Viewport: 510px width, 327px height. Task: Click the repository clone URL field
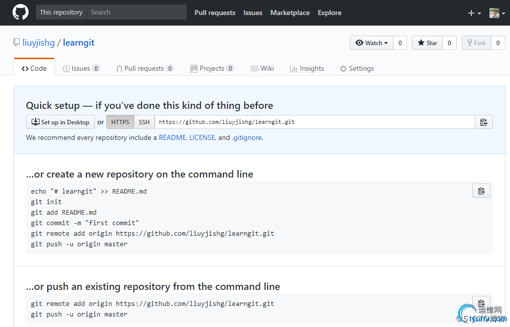coord(315,122)
